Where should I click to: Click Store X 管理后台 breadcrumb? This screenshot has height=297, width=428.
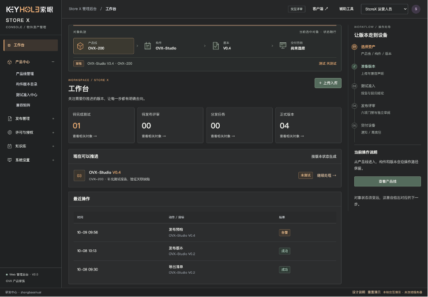pos(83,9)
